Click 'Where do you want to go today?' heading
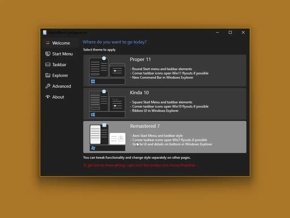 coord(114,42)
